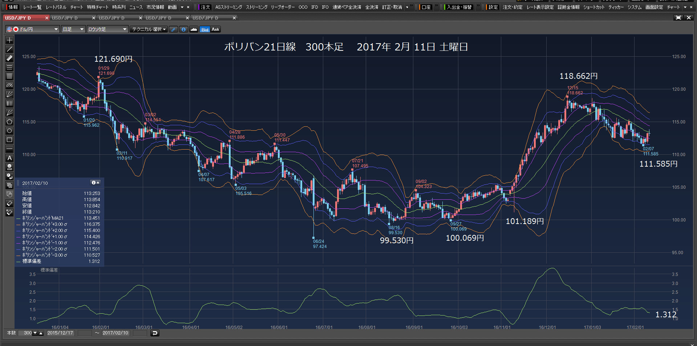
Task: Click the maximize chart panel icon
Action: click(x=678, y=17)
